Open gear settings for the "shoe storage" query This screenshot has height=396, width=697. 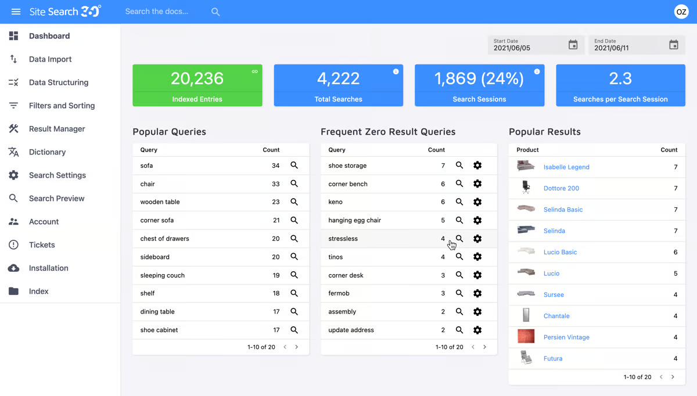(477, 165)
